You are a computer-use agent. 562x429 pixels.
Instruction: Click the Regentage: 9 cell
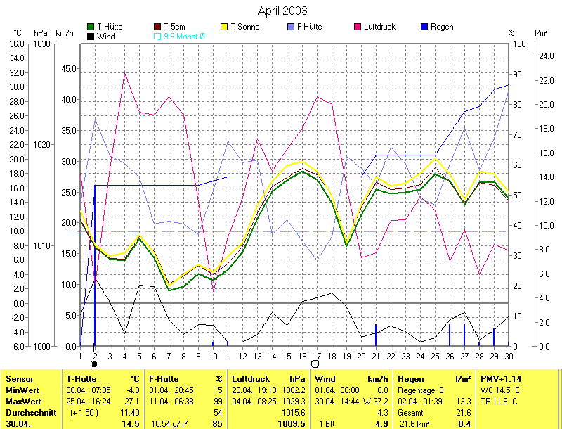click(421, 390)
